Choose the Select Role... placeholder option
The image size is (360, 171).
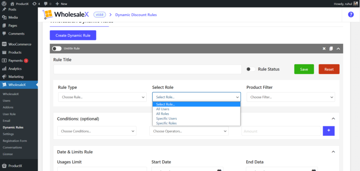[197, 104]
